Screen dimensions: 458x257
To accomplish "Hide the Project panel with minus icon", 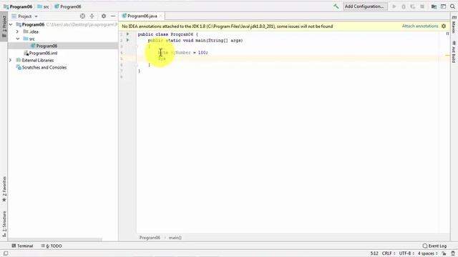I will coord(113,16).
